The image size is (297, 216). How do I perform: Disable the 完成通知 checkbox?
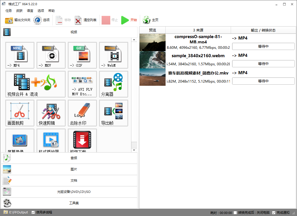(x=274, y=213)
